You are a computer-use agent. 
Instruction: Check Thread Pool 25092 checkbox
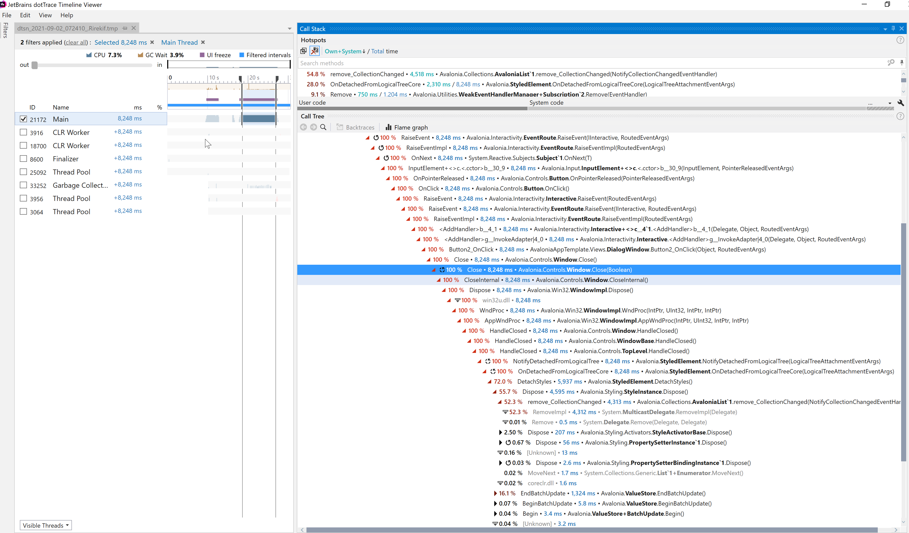(23, 172)
